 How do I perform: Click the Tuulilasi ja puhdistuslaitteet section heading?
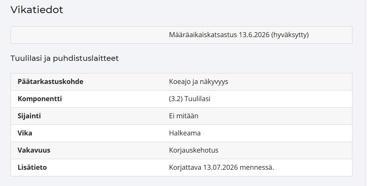click(x=65, y=58)
